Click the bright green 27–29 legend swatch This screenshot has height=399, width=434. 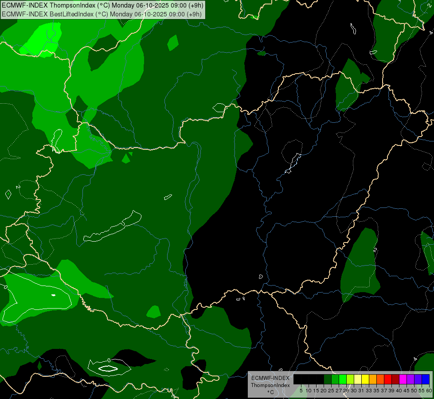[343, 379]
